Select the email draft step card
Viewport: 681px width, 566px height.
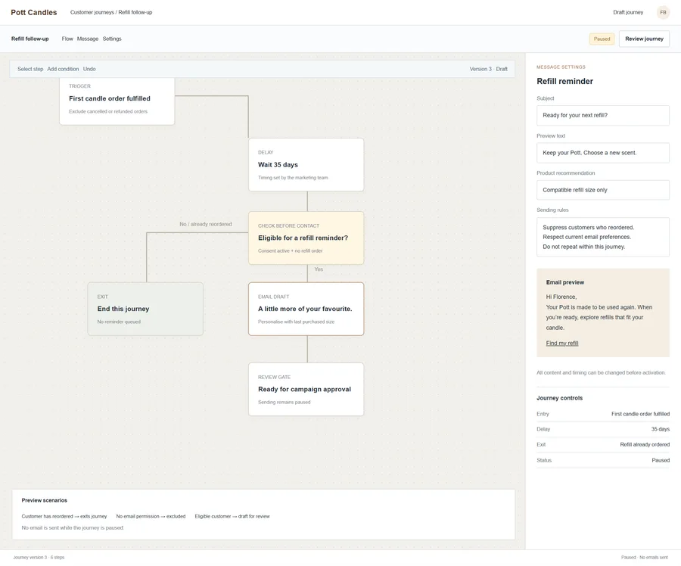click(306, 309)
